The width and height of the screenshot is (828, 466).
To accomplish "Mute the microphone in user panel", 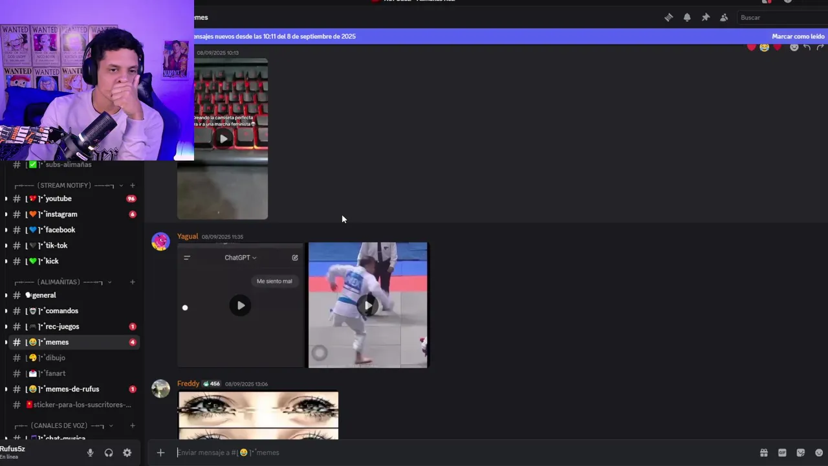I will 91,453.
